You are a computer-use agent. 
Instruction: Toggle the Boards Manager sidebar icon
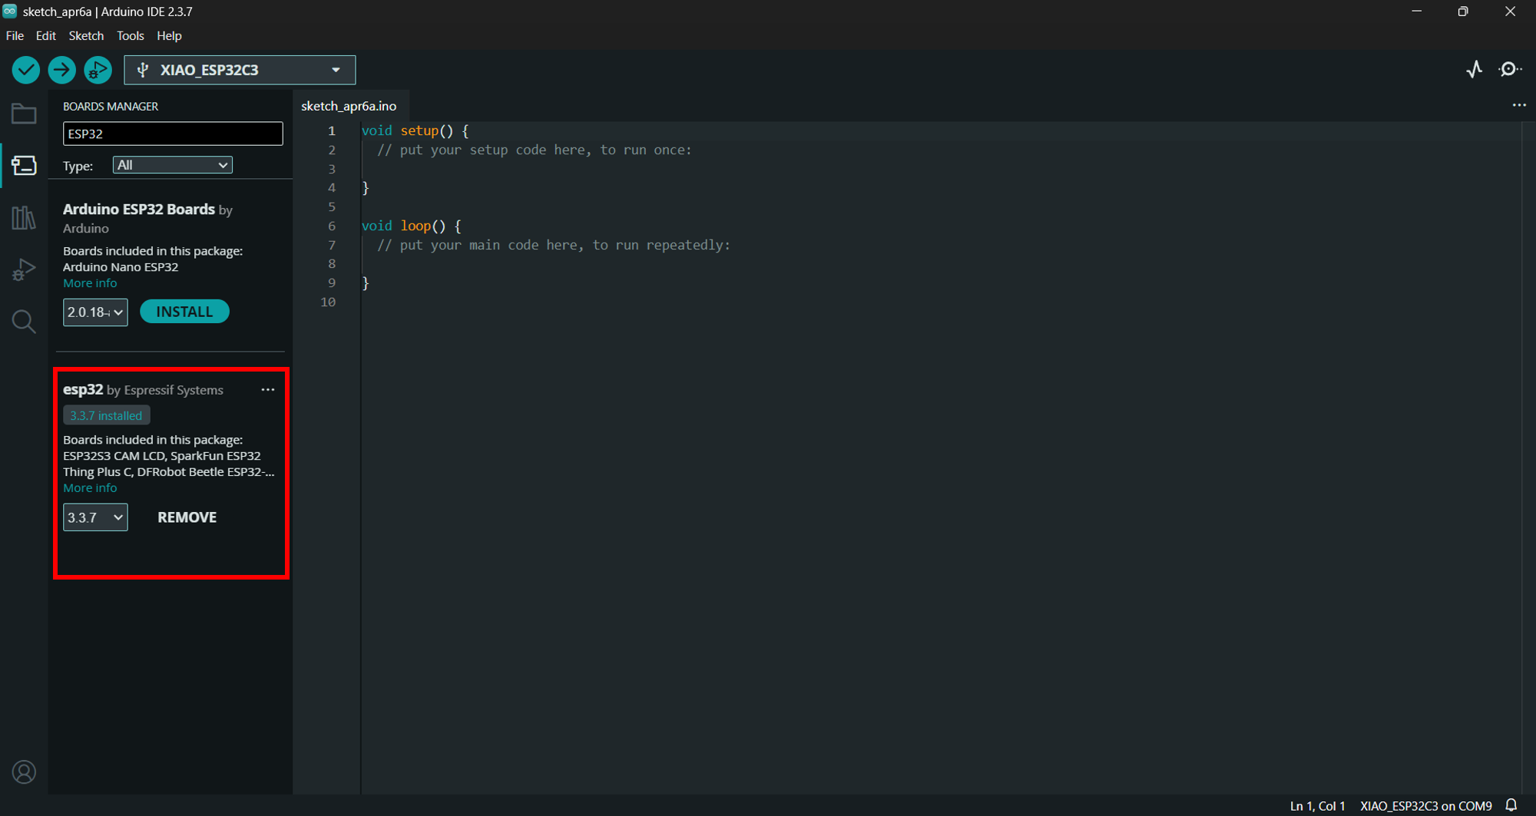(x=24, y=166)
